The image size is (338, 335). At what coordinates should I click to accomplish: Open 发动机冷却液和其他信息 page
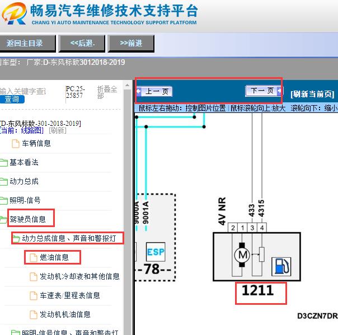(79, 276)
